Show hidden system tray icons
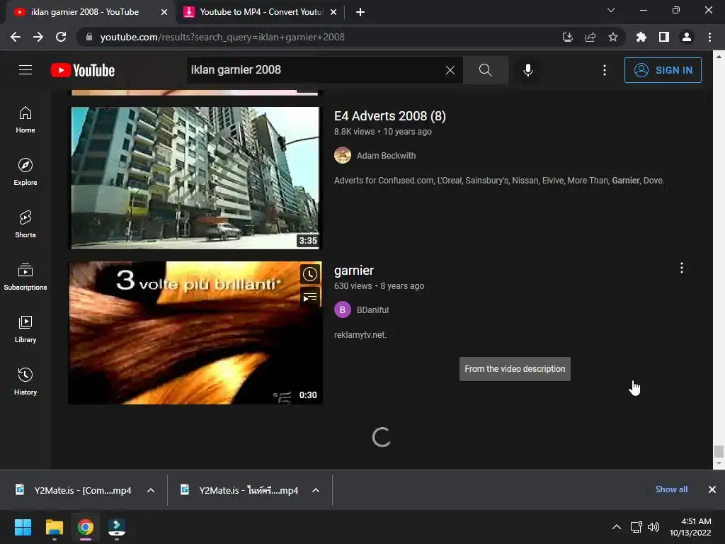This screenshot has height=544, width=725. [617, 527]
